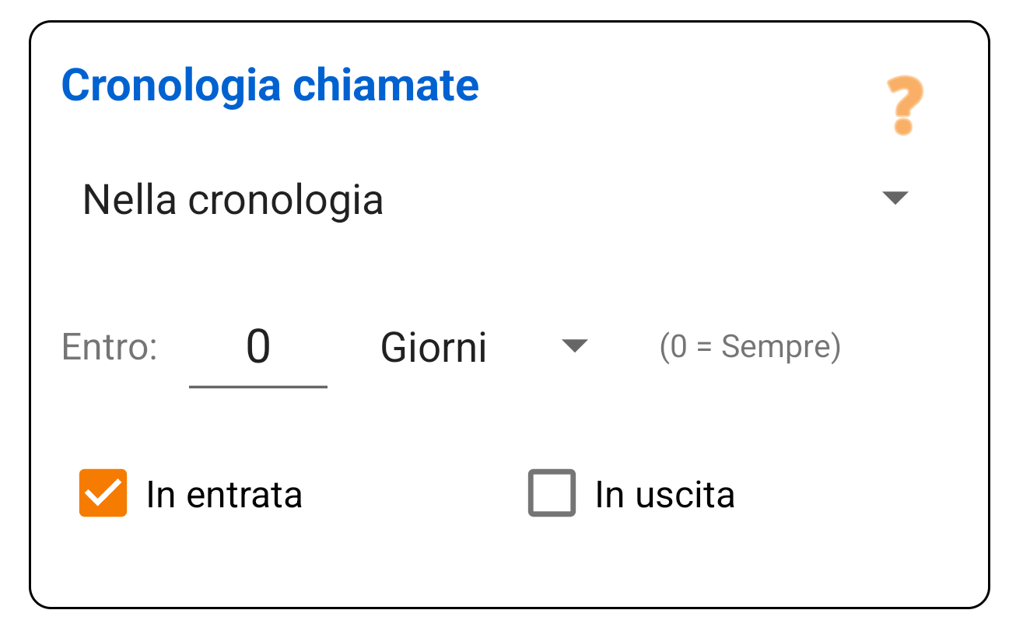Click the empty checkbox square for In uscita

click(552, 493)
